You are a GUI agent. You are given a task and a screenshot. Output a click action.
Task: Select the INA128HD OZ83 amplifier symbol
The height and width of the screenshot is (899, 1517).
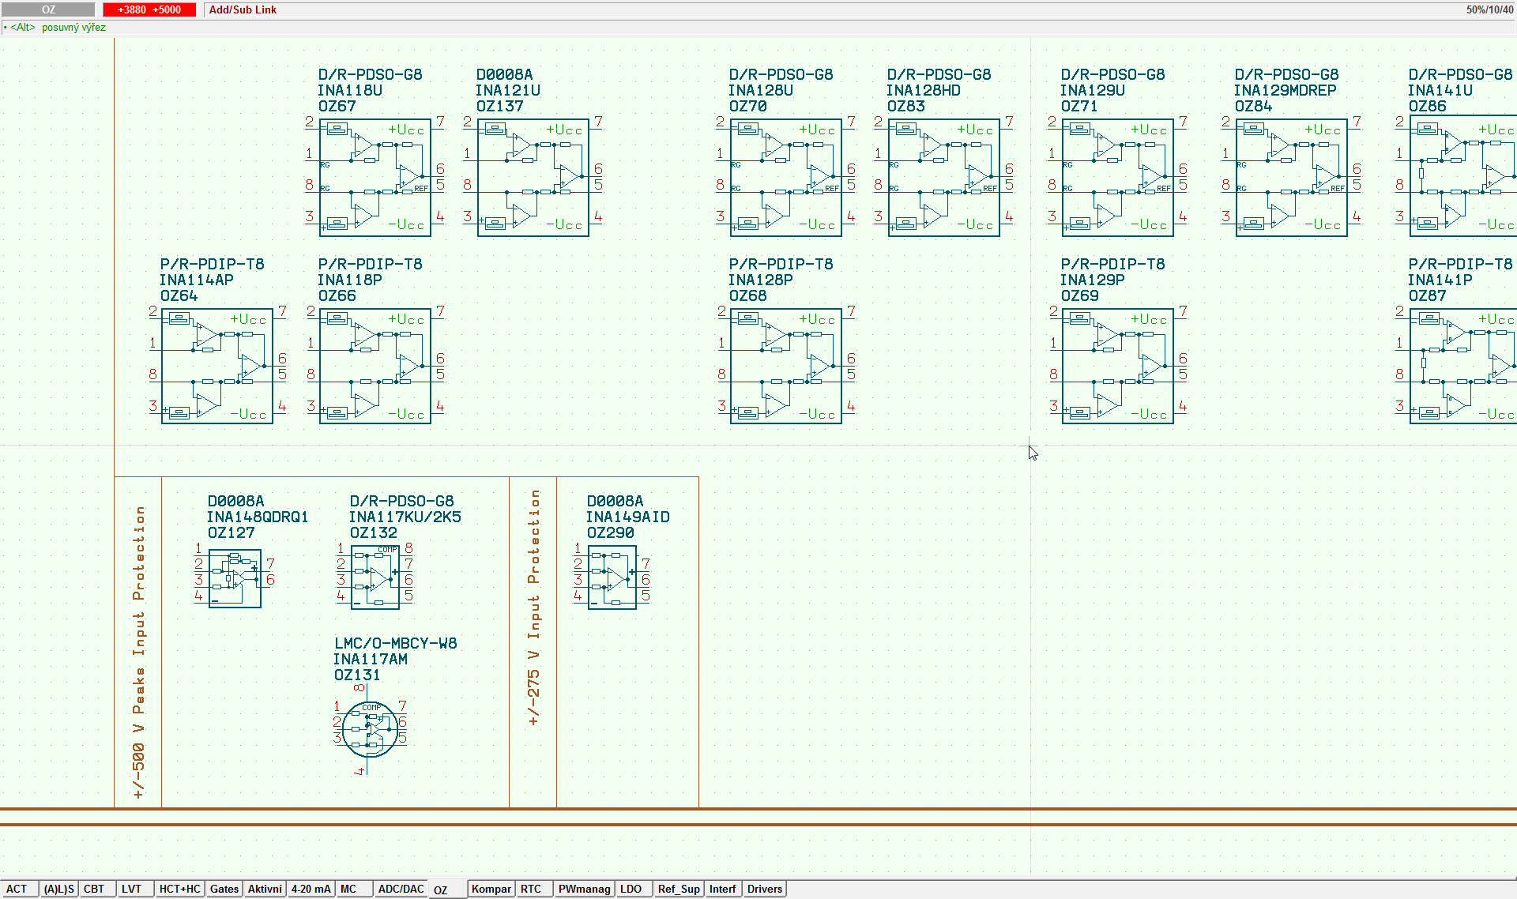click(944, 177)
